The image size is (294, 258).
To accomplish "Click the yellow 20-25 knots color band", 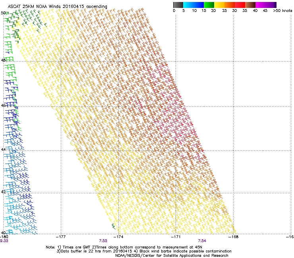I will click(x=219, y=5).
